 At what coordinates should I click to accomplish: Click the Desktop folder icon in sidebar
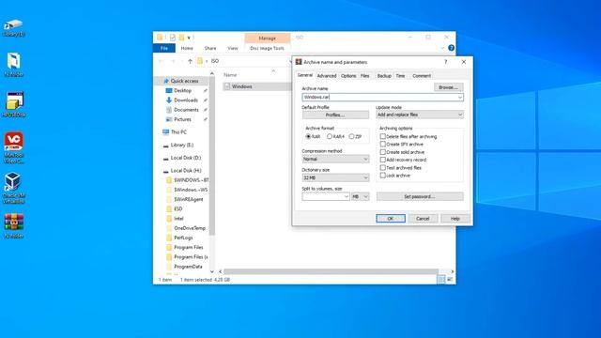[x=169, y=90]
